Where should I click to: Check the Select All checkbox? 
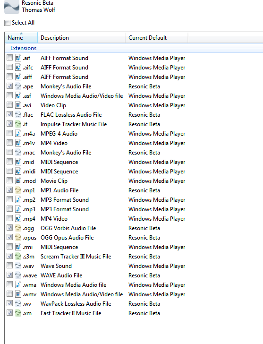tap(7, 23)
